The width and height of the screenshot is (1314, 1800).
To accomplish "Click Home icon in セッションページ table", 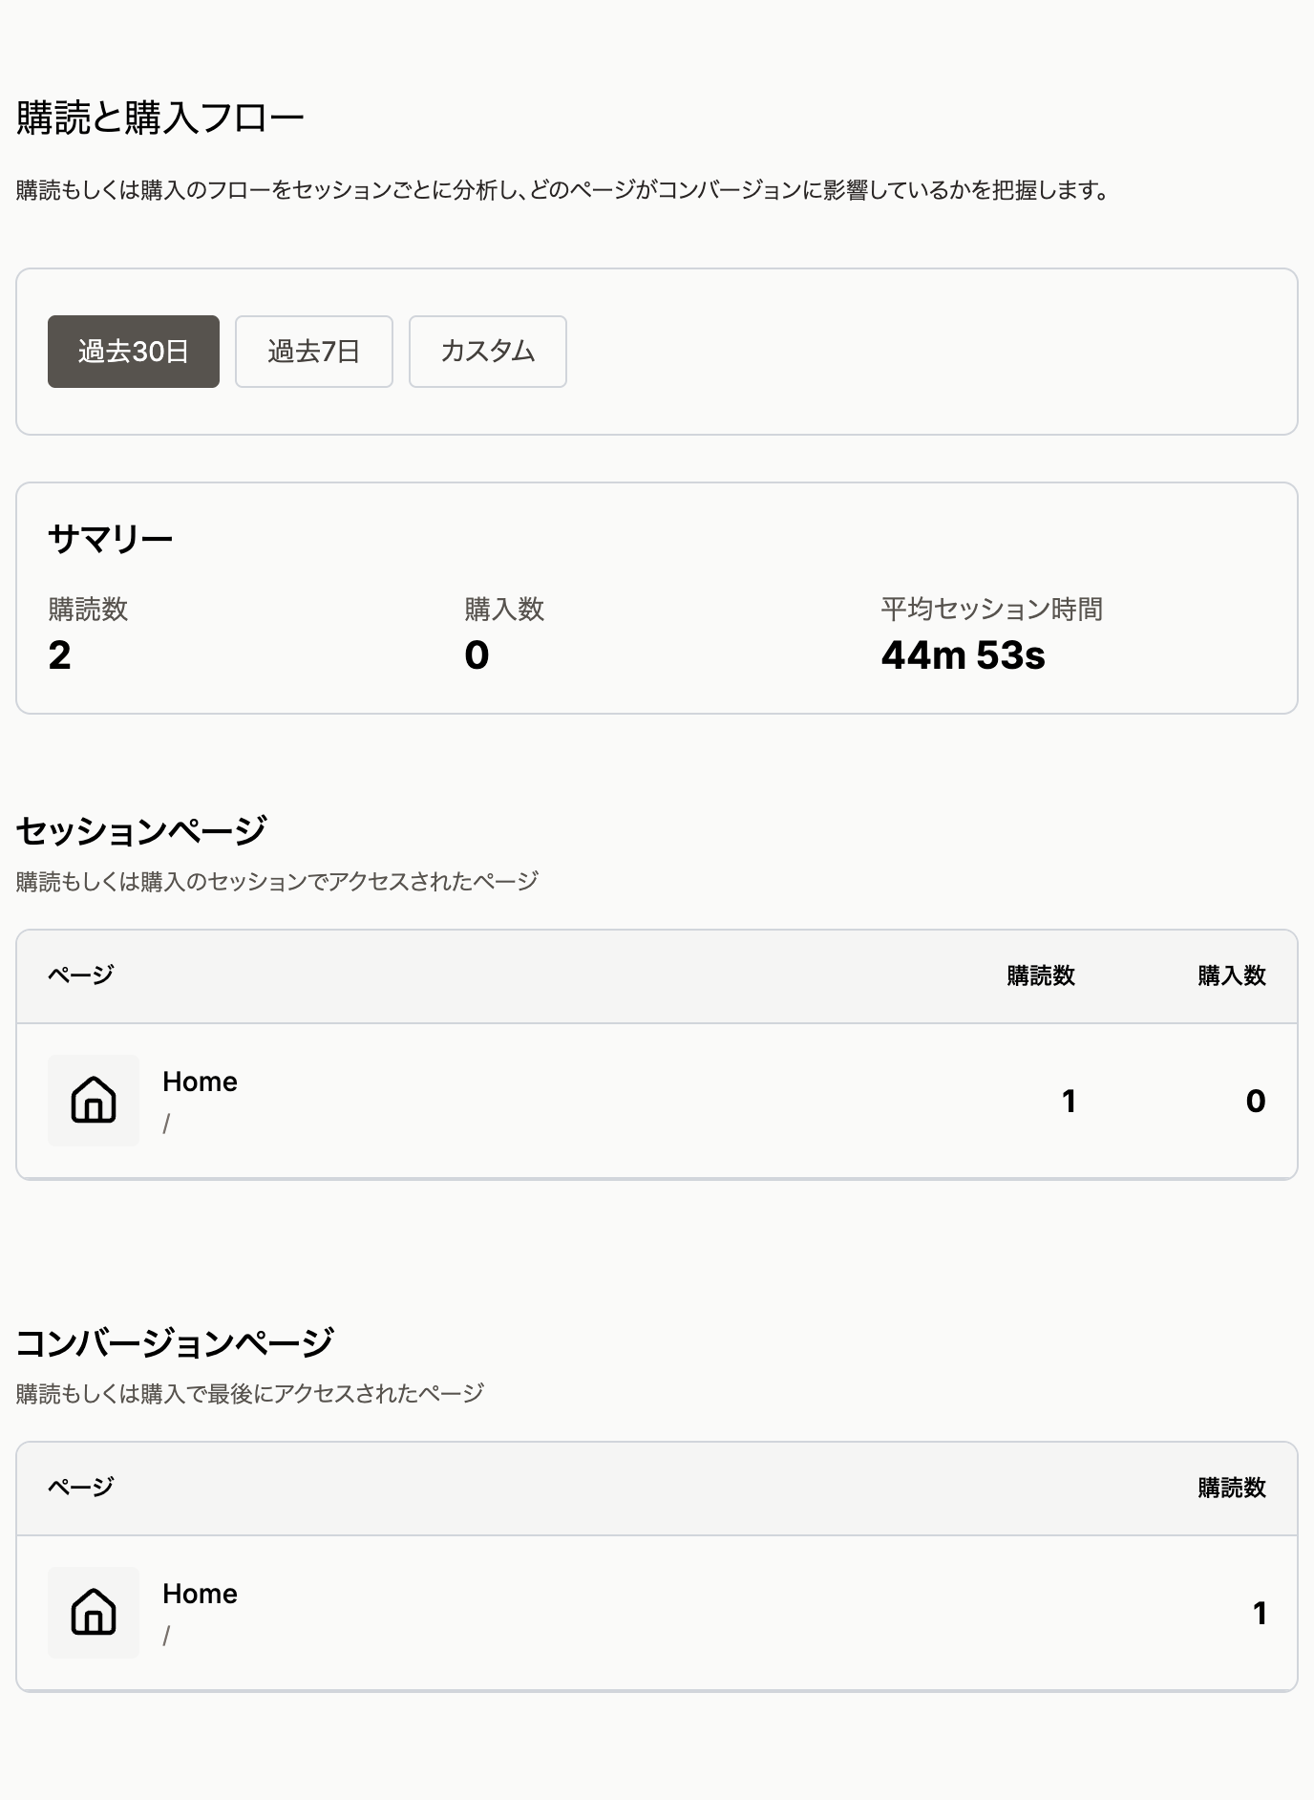I will 94,1101.
